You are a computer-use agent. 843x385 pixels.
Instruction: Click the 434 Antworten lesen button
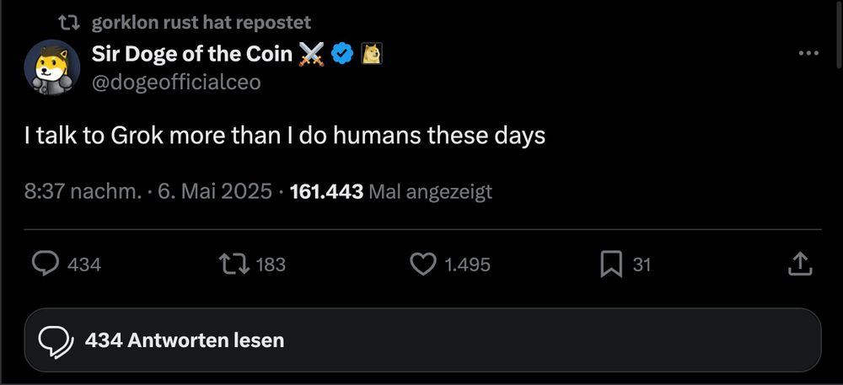point(422,340)
